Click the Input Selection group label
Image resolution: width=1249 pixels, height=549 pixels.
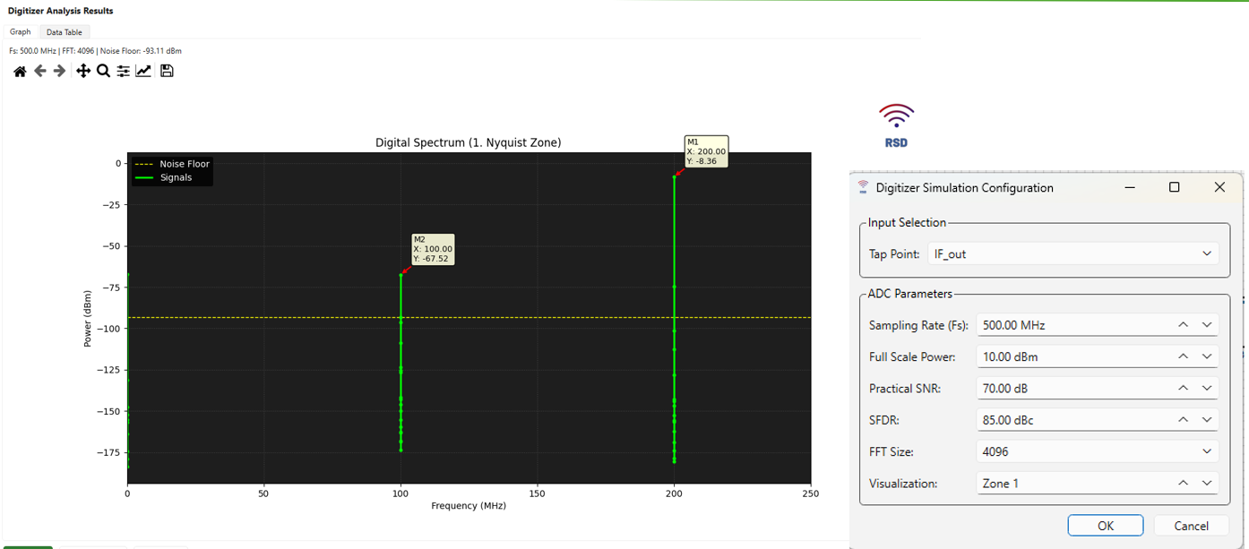pos(907,223)
